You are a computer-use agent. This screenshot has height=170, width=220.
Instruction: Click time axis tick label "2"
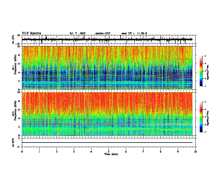[57, 152]
